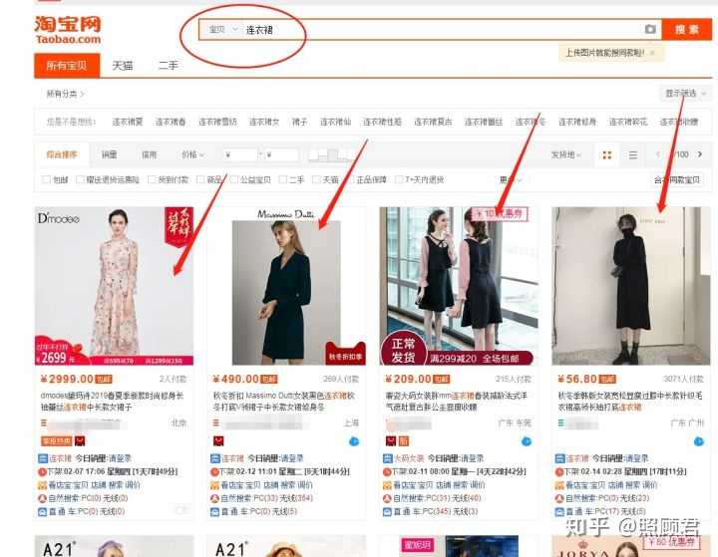Click orange badge beside Tmall on ¥209.00 item
718x557 pixels.
(x=404, y=441)
